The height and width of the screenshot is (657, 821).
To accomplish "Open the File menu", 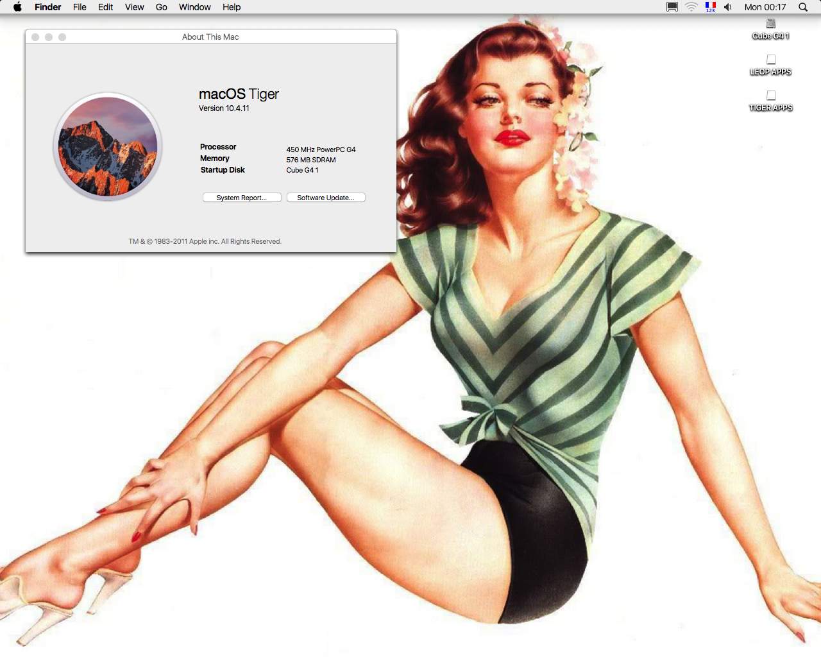I will [x=80, y=7].
